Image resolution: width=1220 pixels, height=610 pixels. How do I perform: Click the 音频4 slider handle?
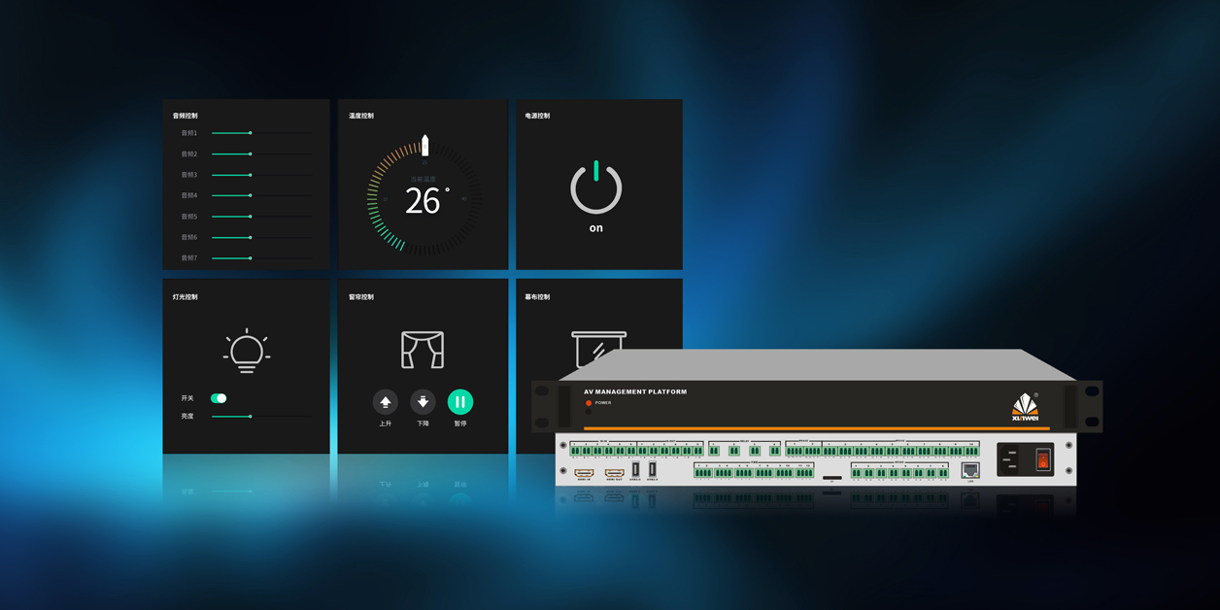coord(251,195)
